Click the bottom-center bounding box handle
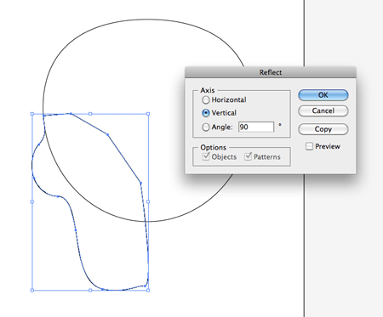 (90, 290)
